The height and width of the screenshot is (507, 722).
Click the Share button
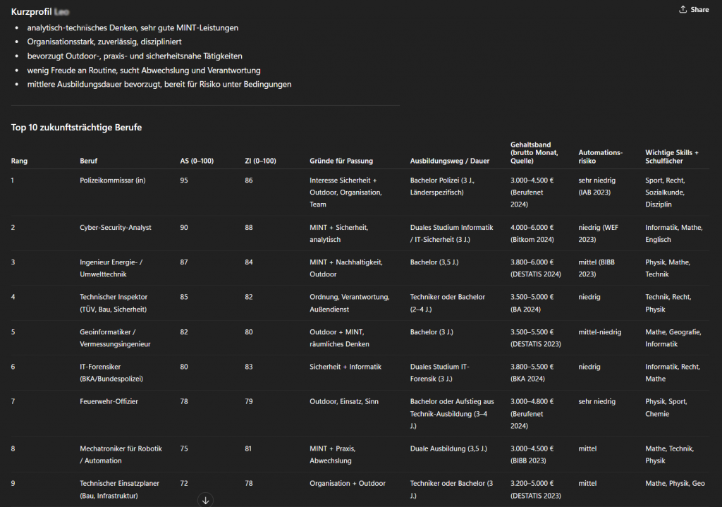tap(694, 10)
